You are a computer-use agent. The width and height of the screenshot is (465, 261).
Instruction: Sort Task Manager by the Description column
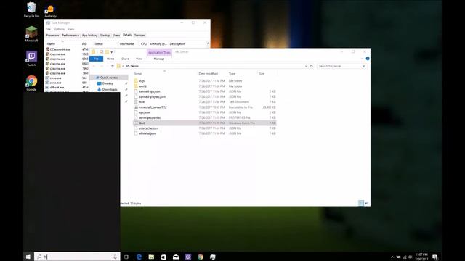click(177, 43)
